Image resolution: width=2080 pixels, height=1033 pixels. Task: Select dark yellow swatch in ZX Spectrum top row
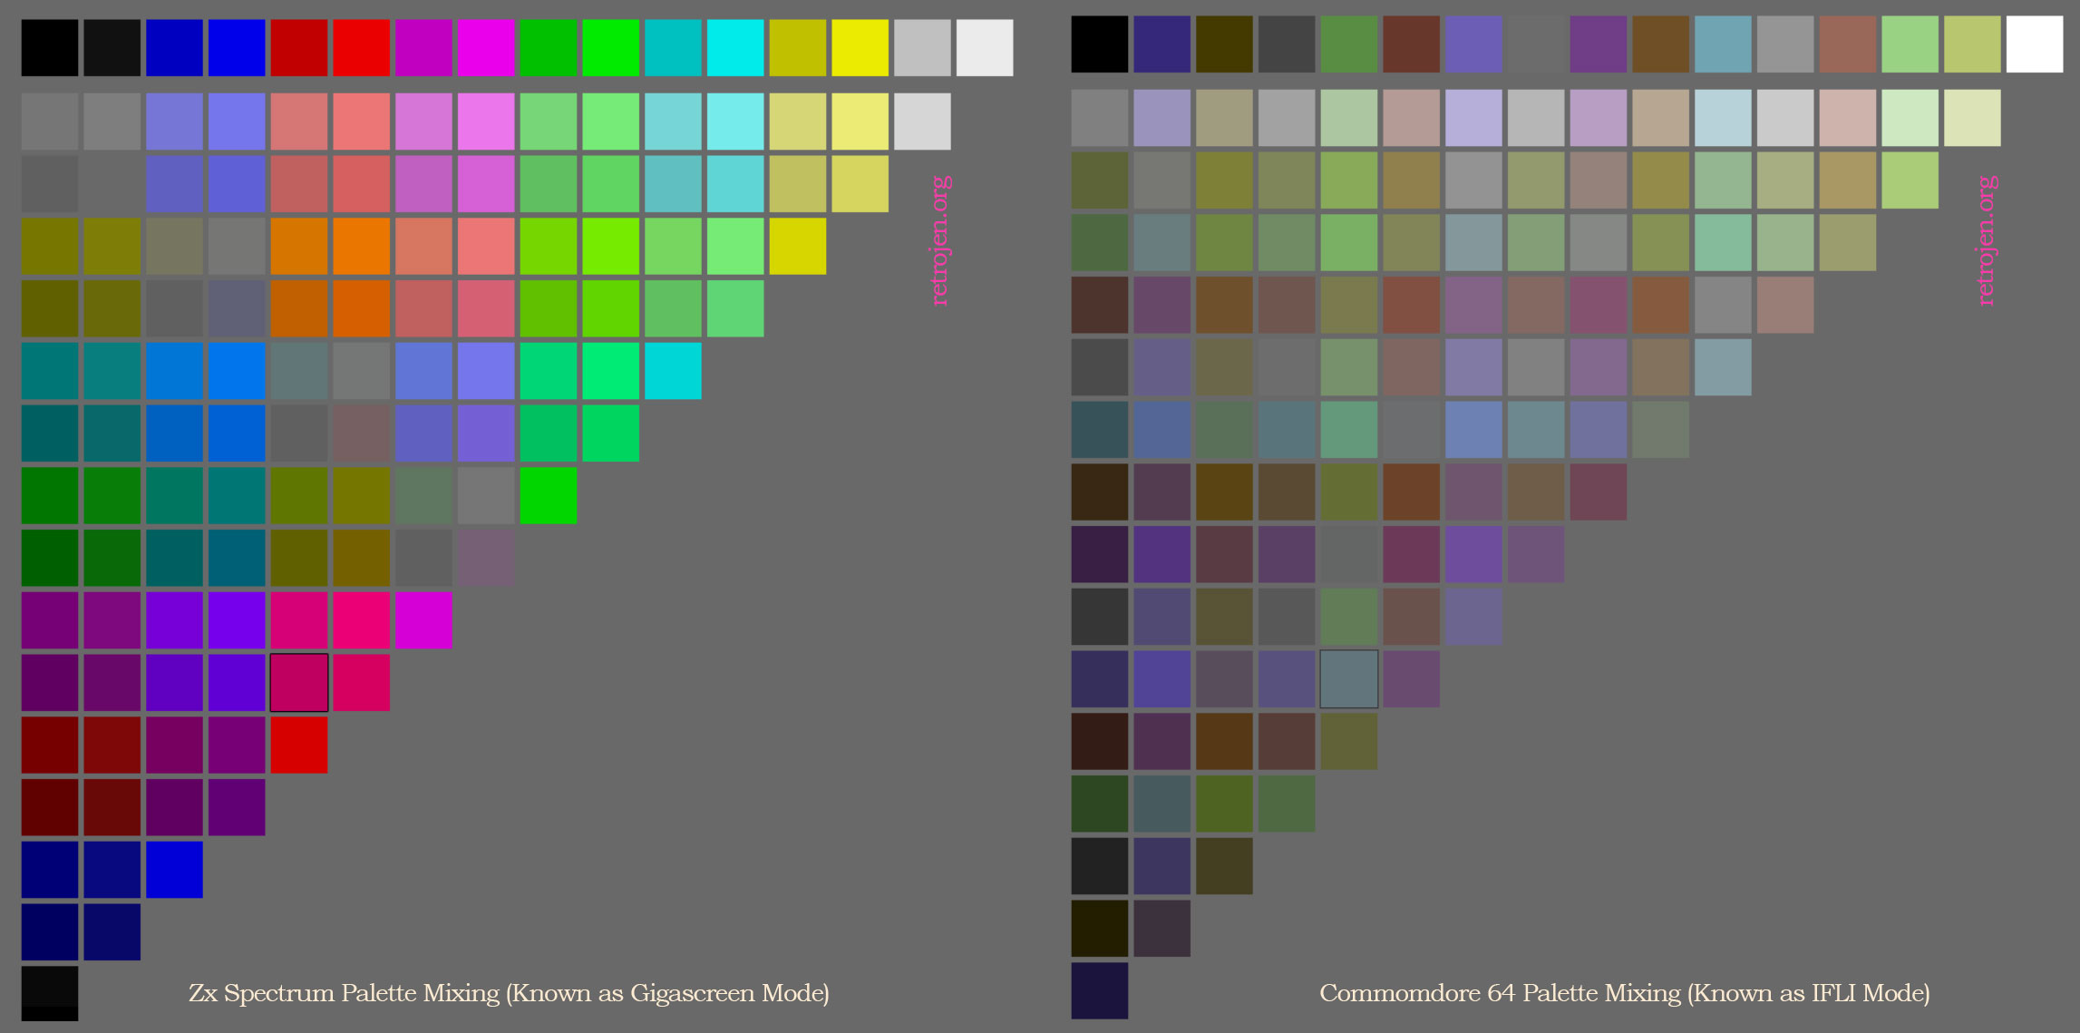click(x=798, y=48)
